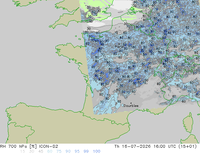Click the legend value 30
Screen dimensions: 200x154
(32, 151)
